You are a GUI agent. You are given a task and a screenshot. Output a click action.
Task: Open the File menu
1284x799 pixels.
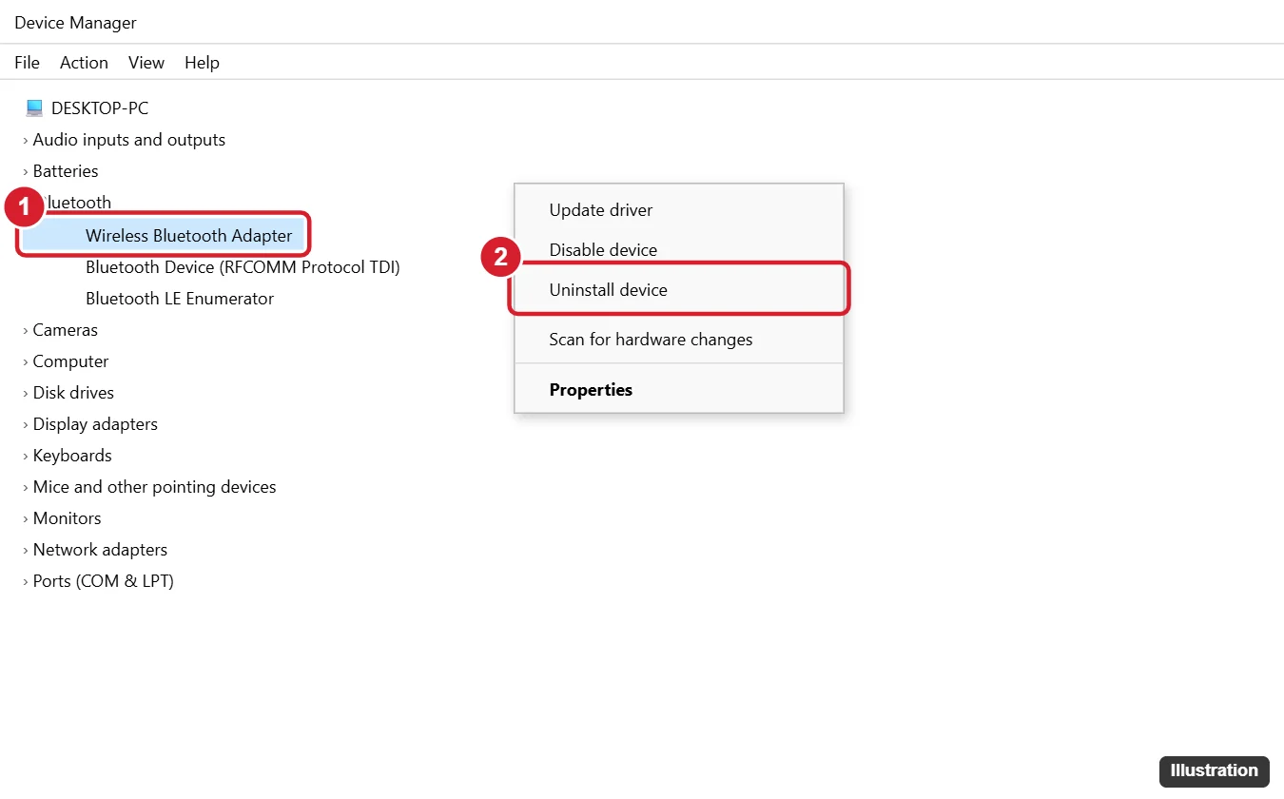(27, 63)
